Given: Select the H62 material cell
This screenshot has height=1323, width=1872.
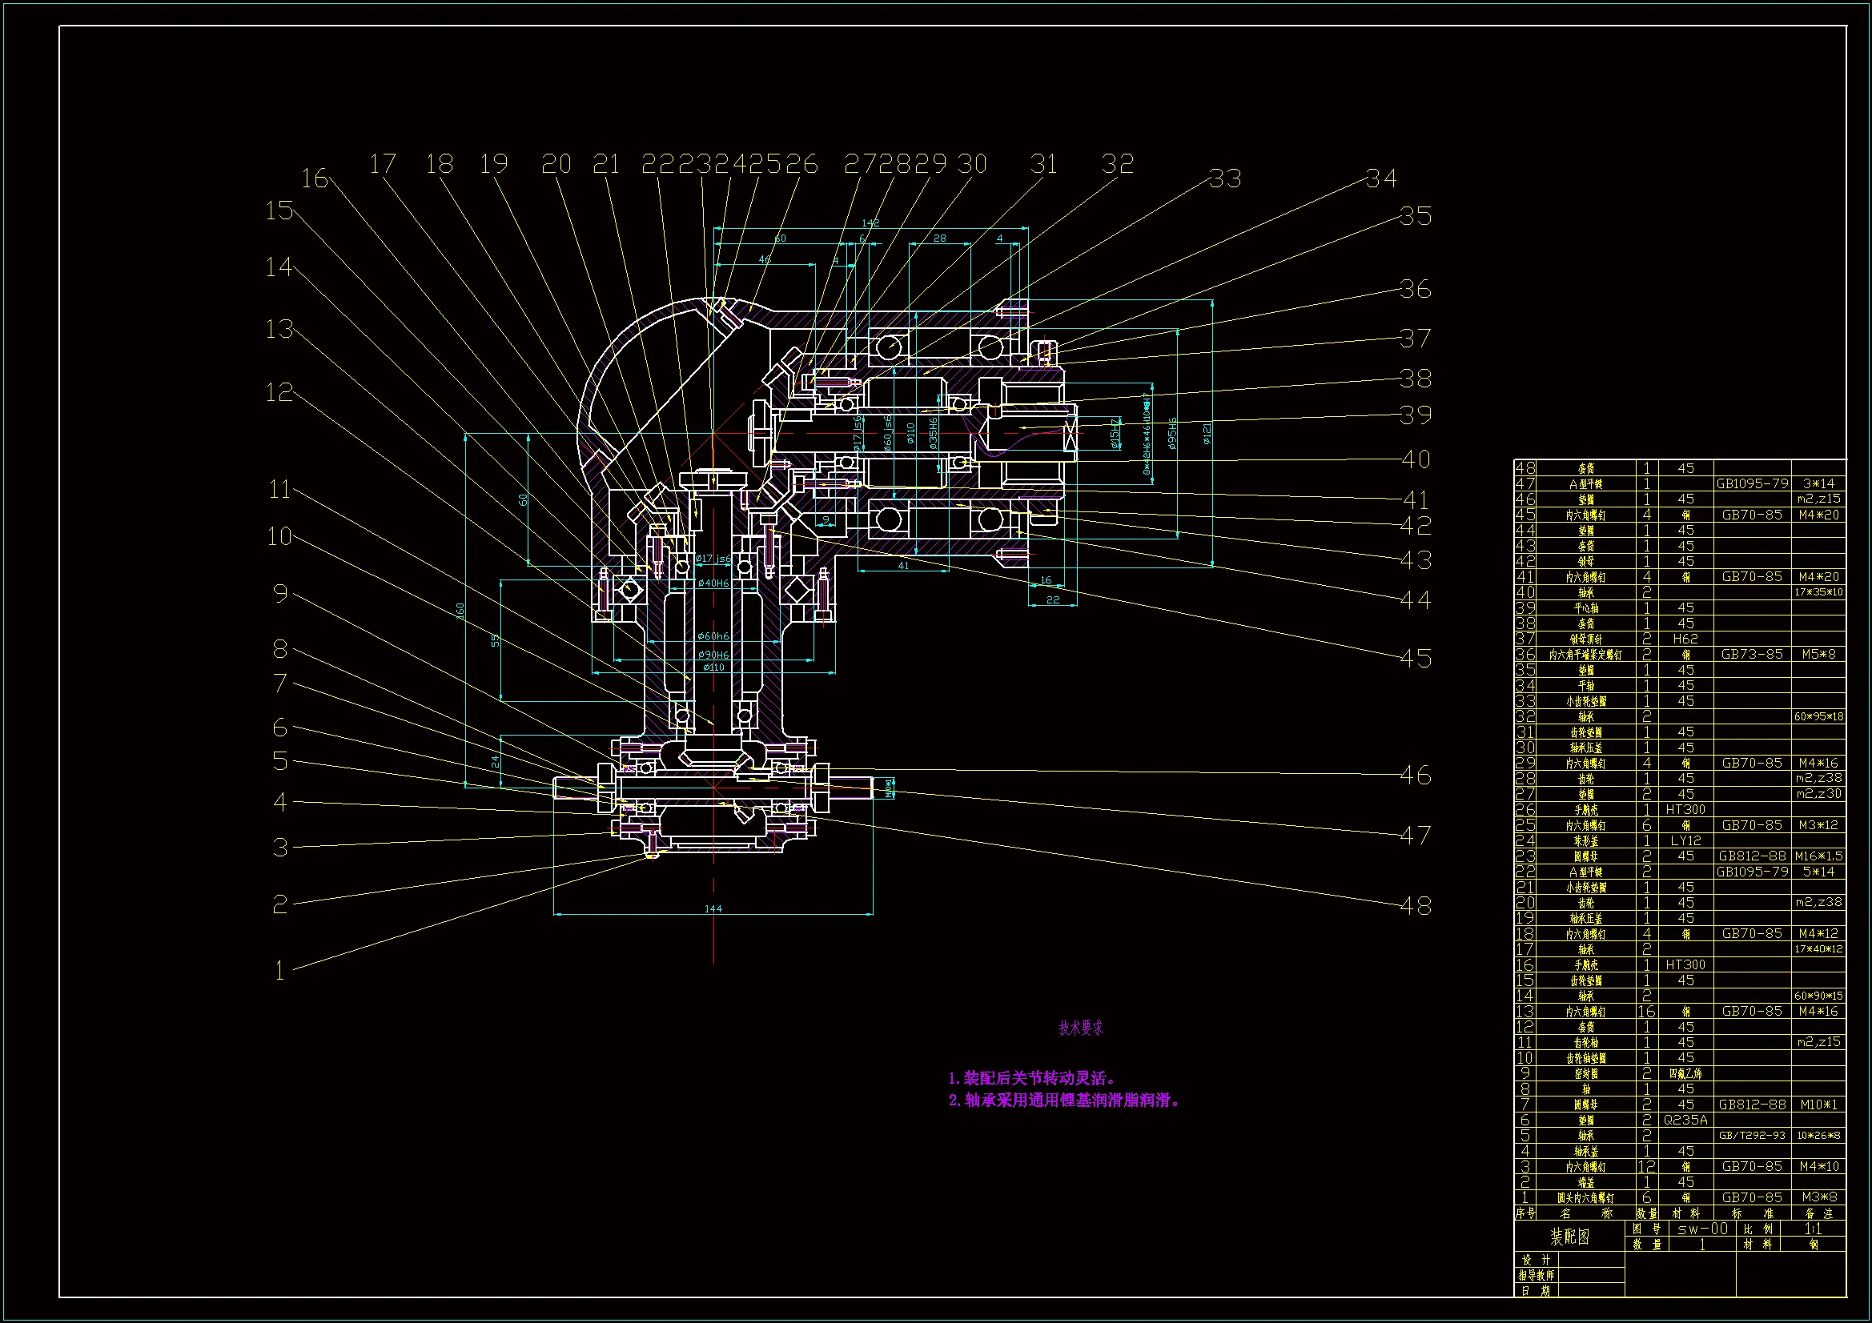Looking at the screenshot, I should [1685, 639].
